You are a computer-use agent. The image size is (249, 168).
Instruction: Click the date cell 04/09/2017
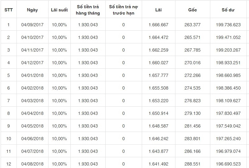[32, 25]
